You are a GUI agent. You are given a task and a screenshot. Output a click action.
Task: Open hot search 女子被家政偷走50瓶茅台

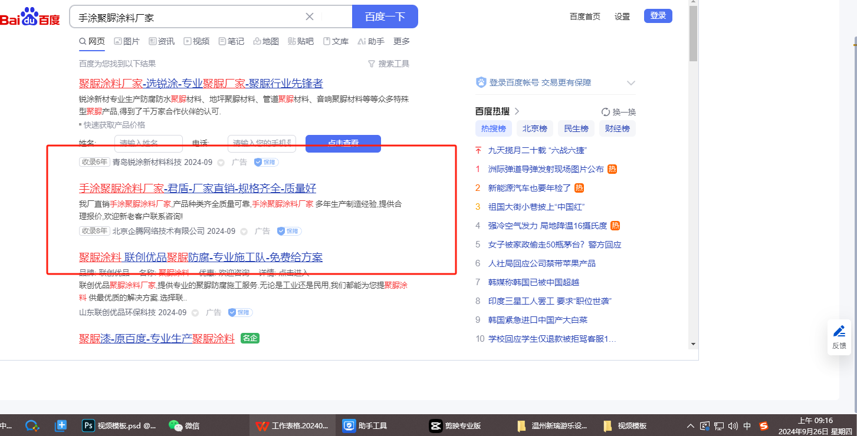tap(555, 245)
